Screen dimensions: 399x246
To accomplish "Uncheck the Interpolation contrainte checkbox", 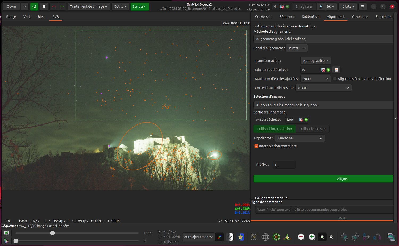I will (x=256, y=146).
